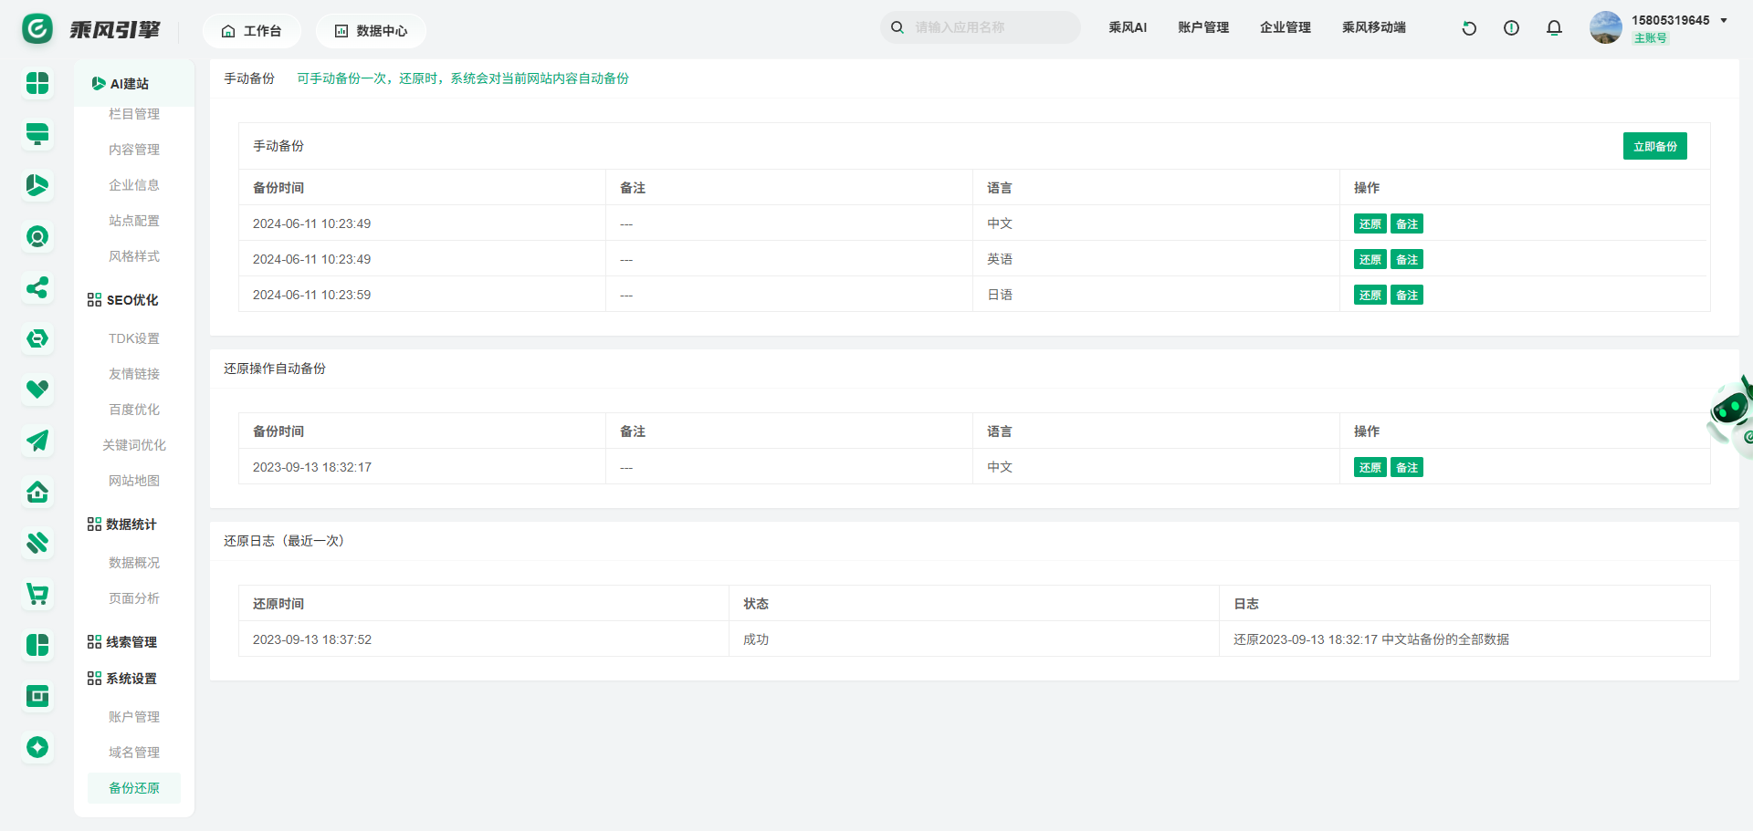This screenshot has width=1753, height=831.
Task: Open the shopping cart sidebar icon
Action: point(37,594)
